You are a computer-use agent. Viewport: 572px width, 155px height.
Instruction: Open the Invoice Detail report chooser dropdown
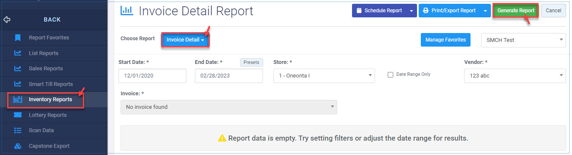186,40
